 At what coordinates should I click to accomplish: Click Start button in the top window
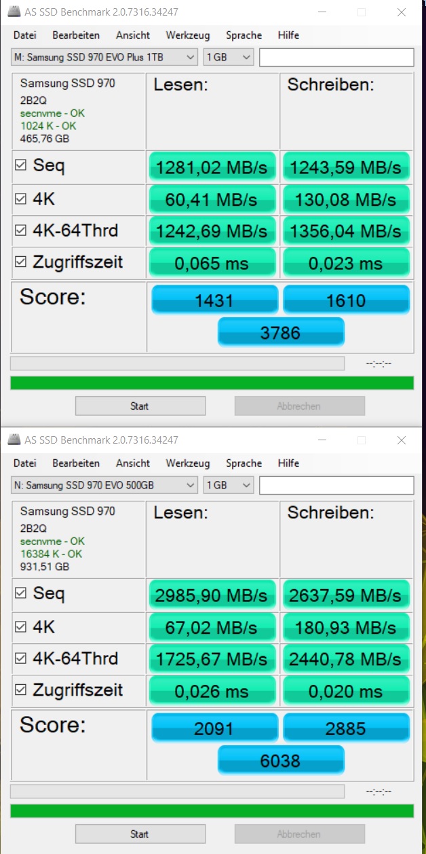pos(140,406)
